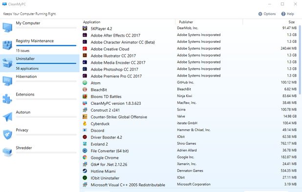This screenshot has width=302, height=192.
Task: Click the Atom green icon
Action: [x=85, y=83]
